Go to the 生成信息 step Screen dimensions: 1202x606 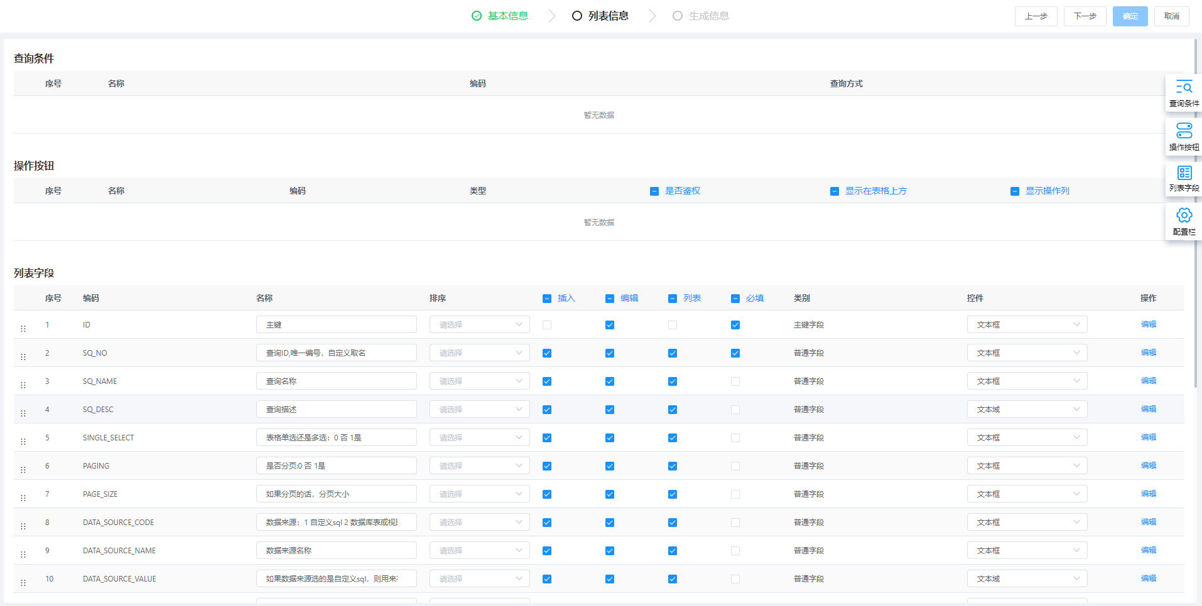point(709,16)
